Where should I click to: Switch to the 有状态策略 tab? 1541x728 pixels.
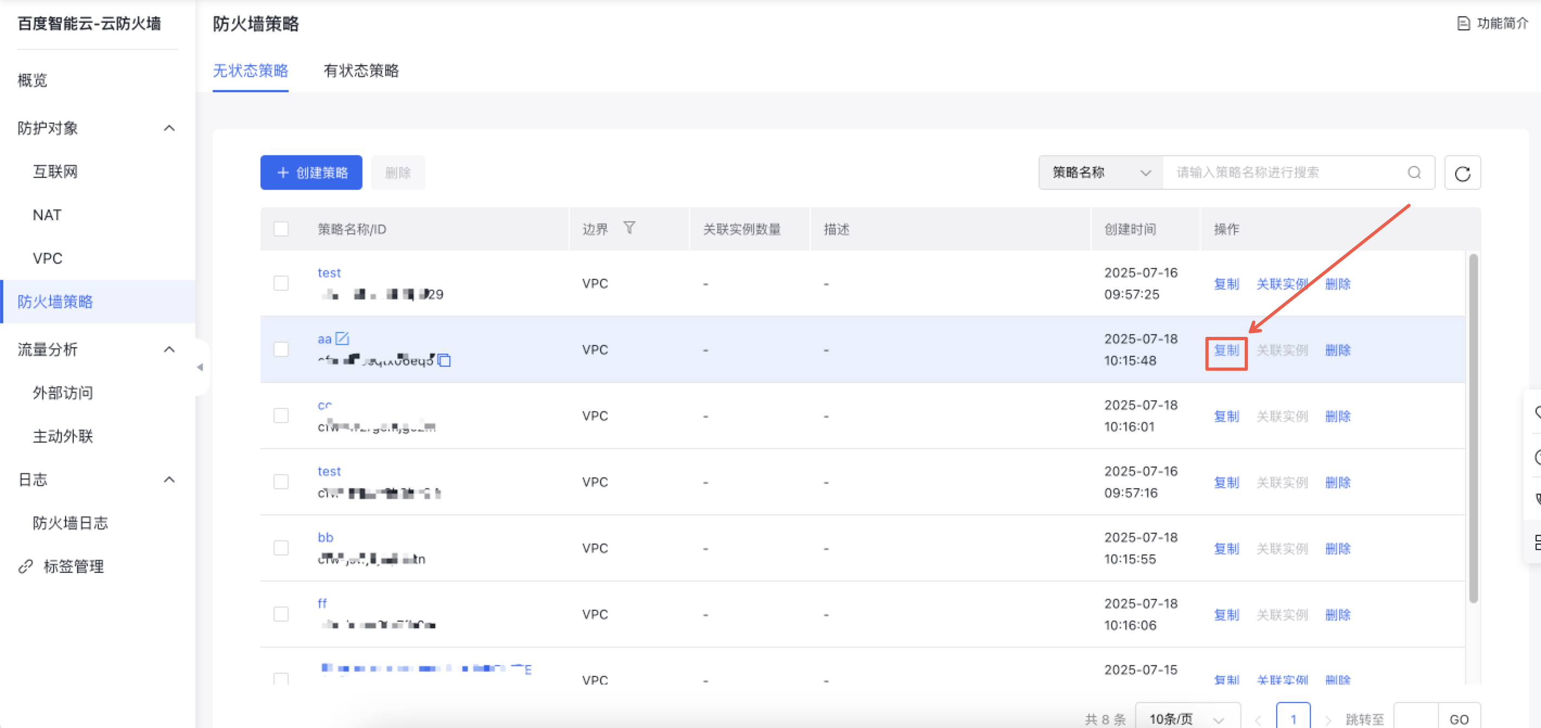click(361, 71)
